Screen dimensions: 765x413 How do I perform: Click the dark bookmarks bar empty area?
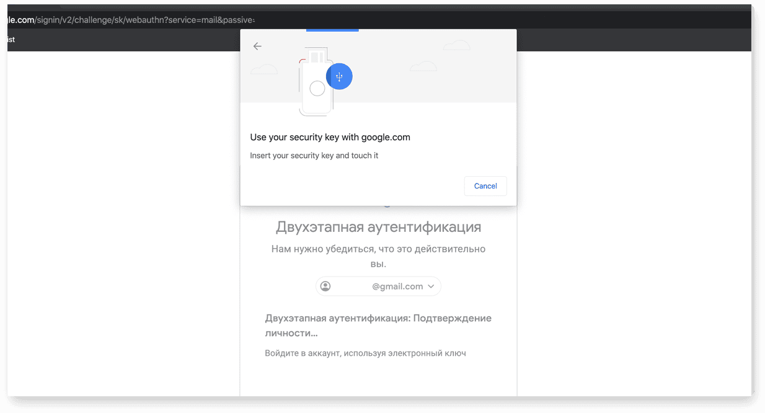[x=124, y=40]
